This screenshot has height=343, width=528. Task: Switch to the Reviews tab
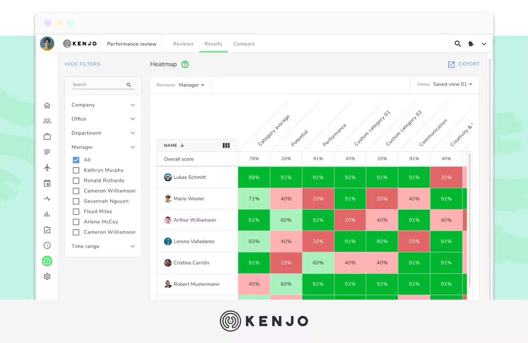coord(183,44)
